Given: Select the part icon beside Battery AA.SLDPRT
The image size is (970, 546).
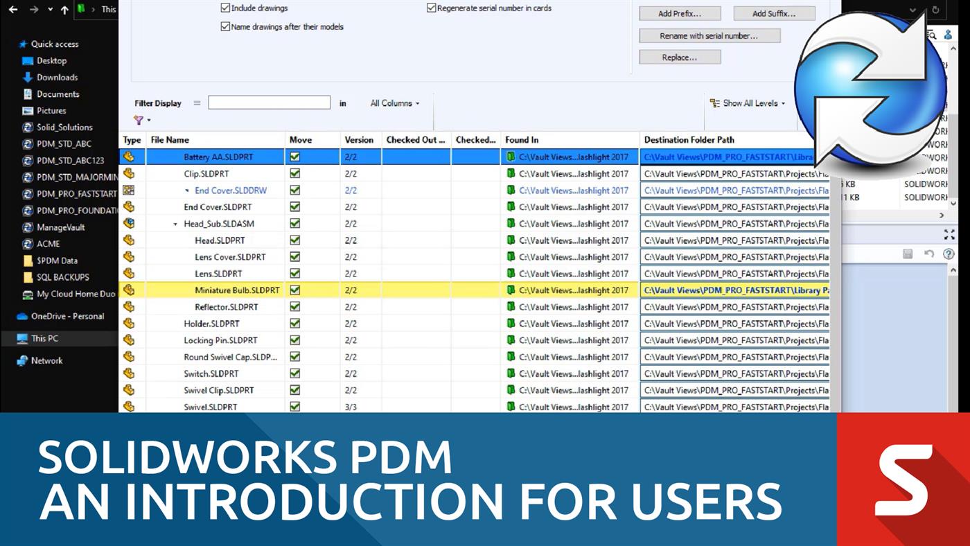Looking at the screenshot, I should pos(130,157).
